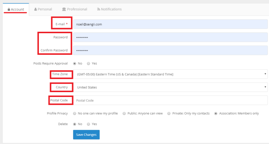269x144 pixels.
Task: Select Yes for Posts Require Approval
Action: pos(88,63)
